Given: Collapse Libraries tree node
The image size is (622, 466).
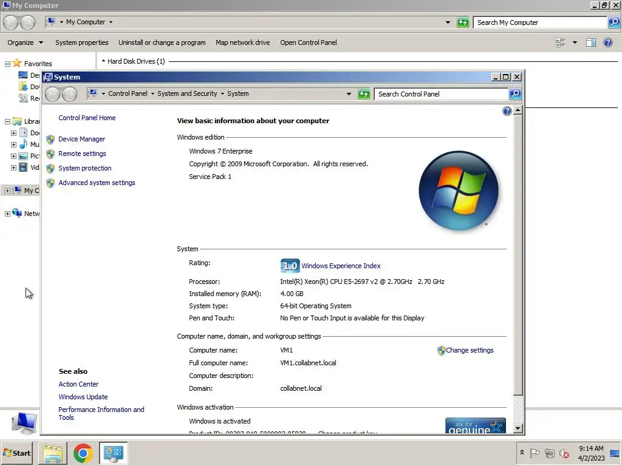Looking at the screenshot, I should 7,121.
